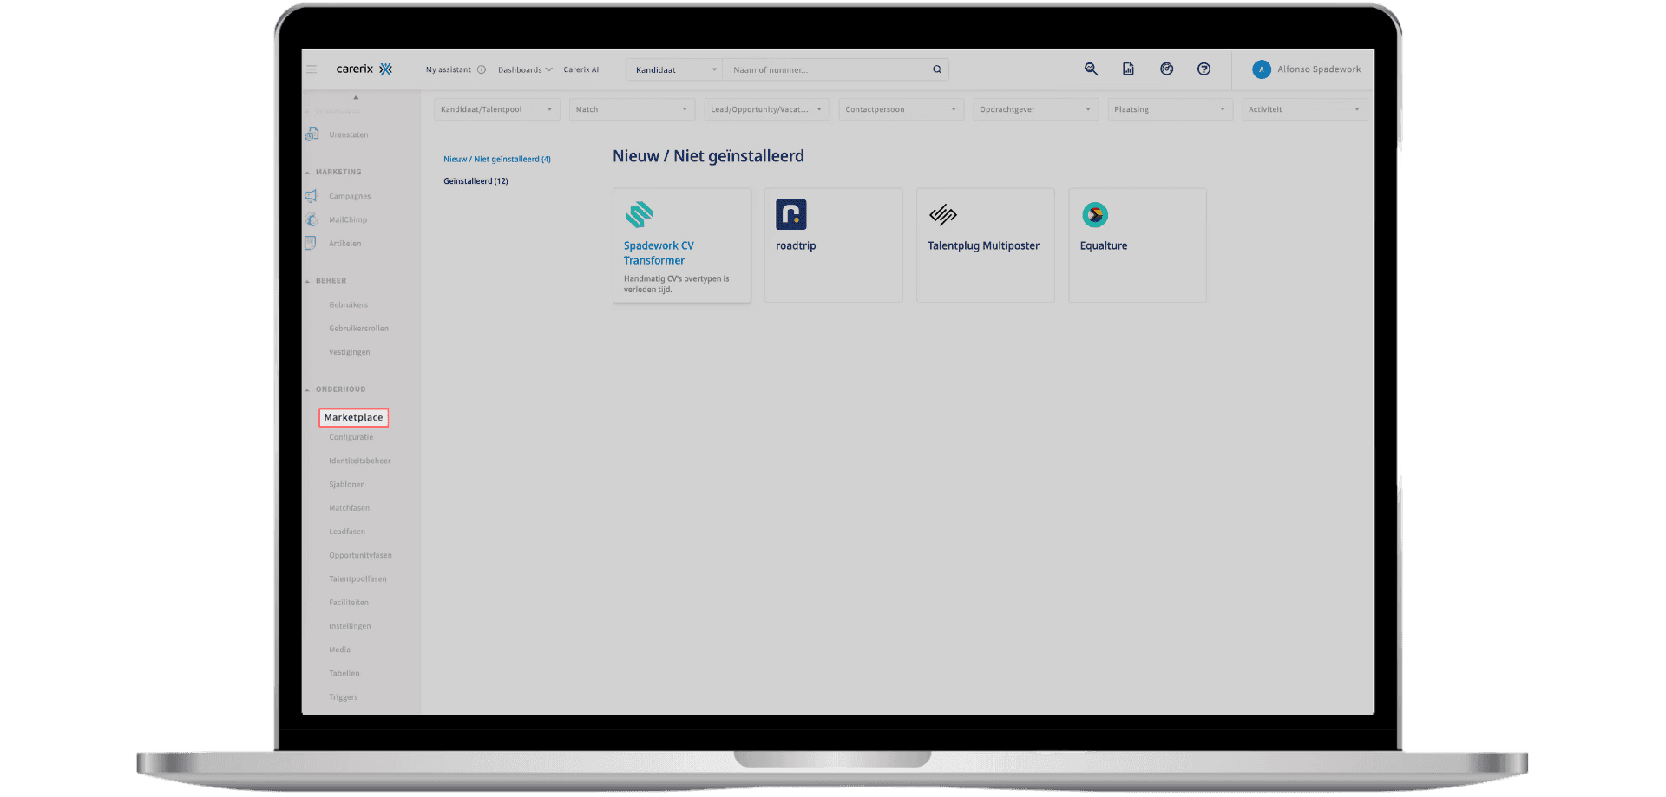Open Artikelen in sidebar
The height and width of the screenshot is (797, 1666).
(x=345, y=244)
